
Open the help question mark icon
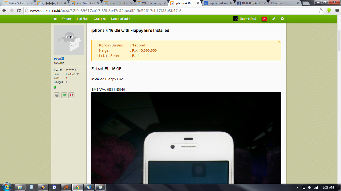282,19
